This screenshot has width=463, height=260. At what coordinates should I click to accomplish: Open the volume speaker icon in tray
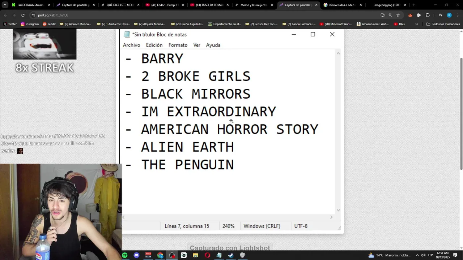[x=423, y=255]
